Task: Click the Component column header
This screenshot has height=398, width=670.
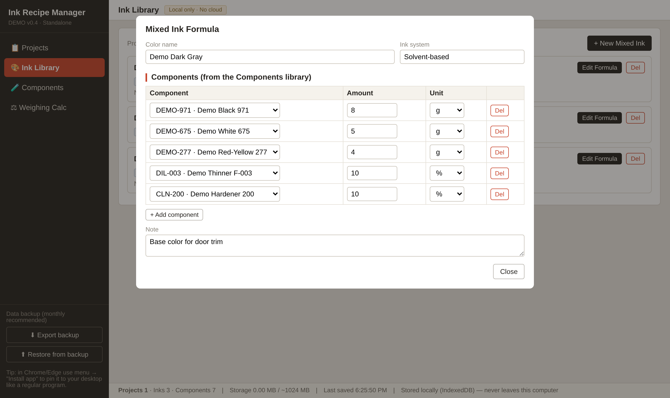Action: (x=244, y=93)
